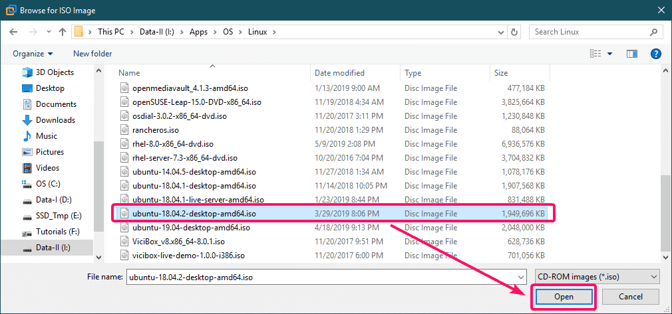This screenshot has width=672, height=314.
Task: Open recent locations dropdown arrow
Action: 49,32
